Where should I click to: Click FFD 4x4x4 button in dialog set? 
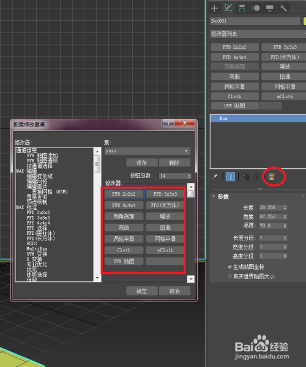click(x=124, y=206)
